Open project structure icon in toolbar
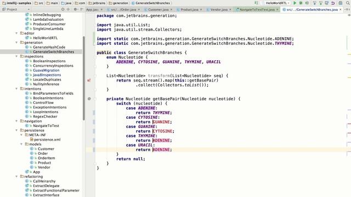The image size is (351, 197). pyautogui.click(x=341, y=3)
